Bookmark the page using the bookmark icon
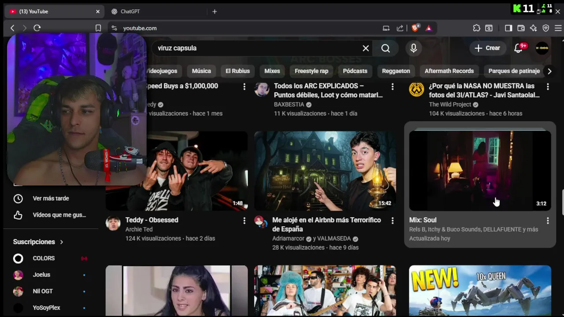 coord(98,28)
